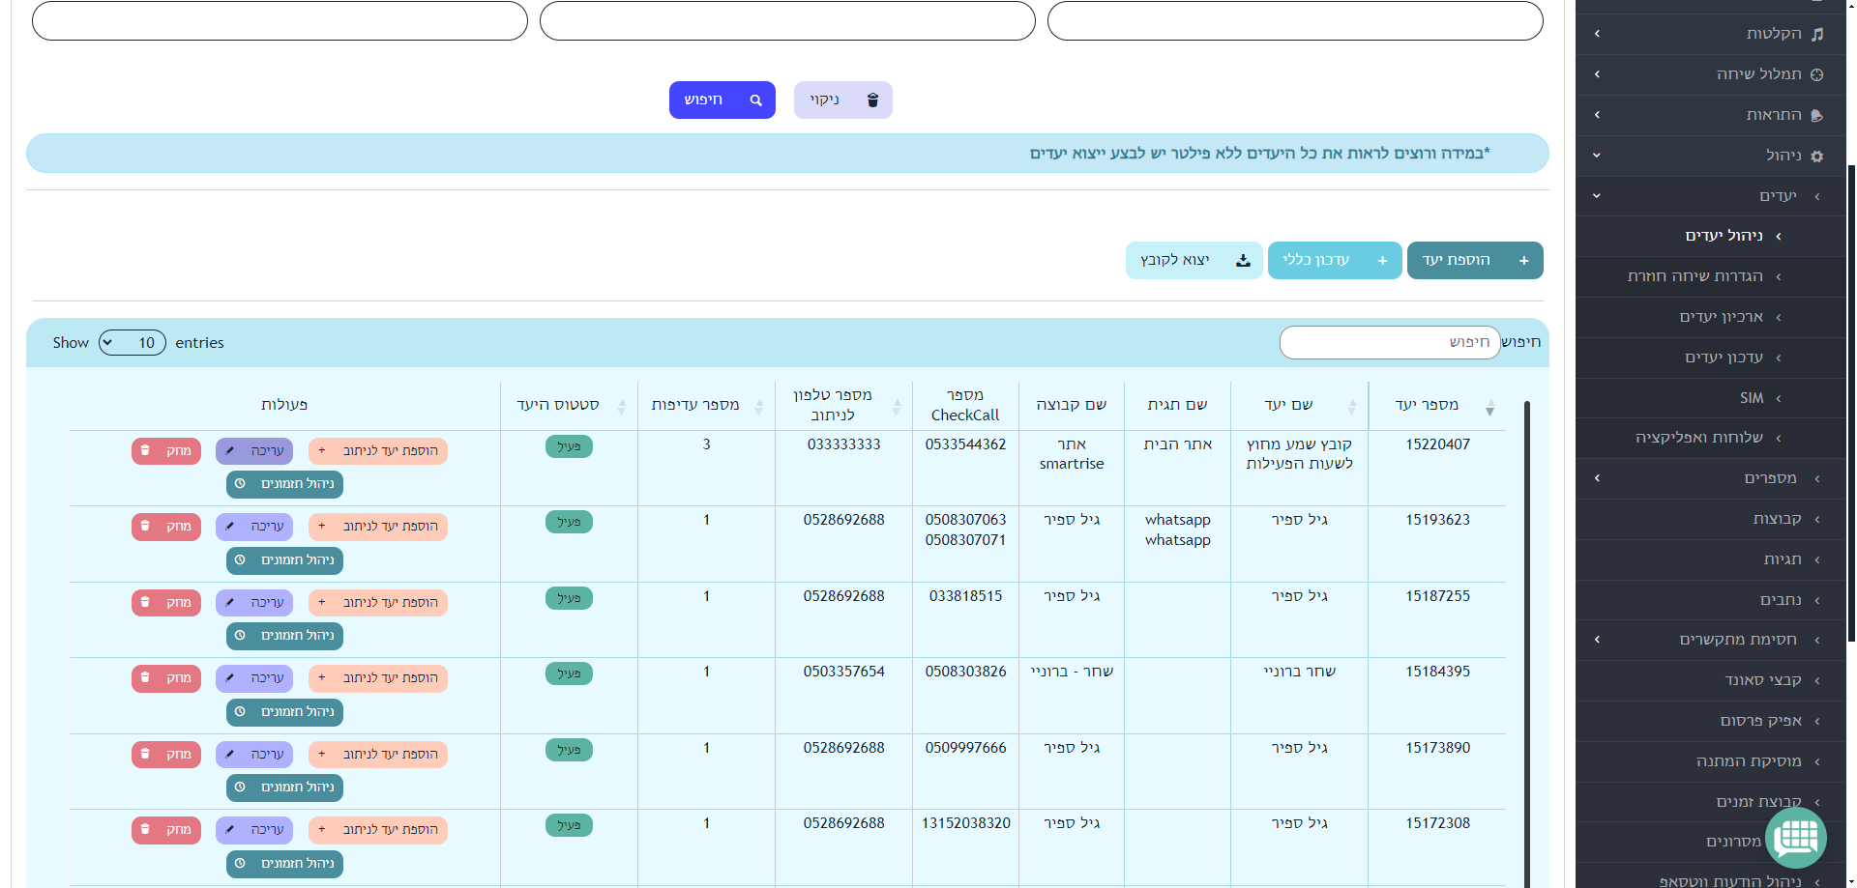1857x888 pixels.
Task: Expand the הקלטות sidebar menu
Action: click(x=1710, y=34)
